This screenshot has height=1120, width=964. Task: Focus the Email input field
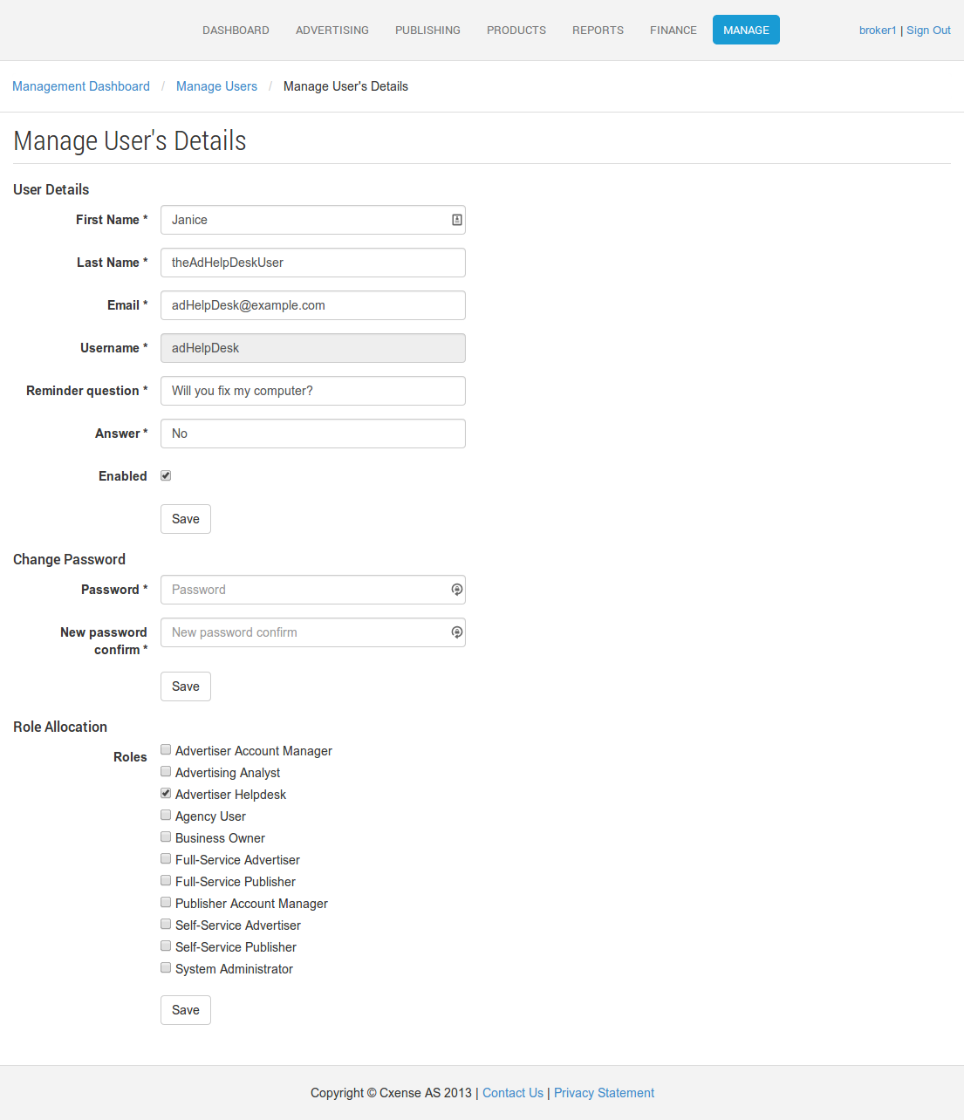pos(313,305)
